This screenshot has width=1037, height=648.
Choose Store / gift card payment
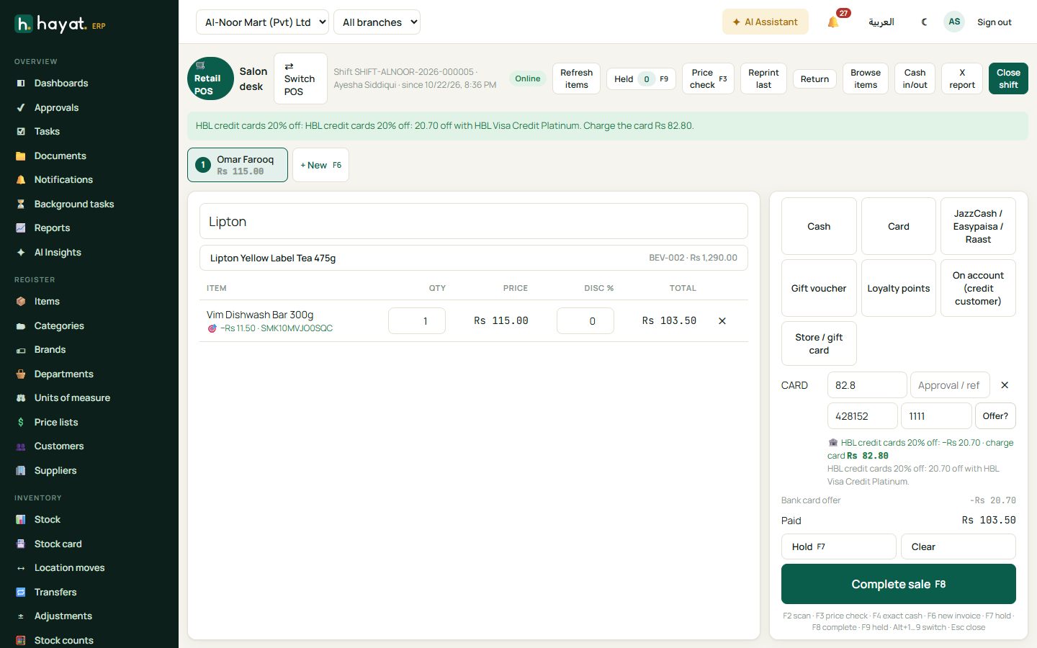coord(819,343)
